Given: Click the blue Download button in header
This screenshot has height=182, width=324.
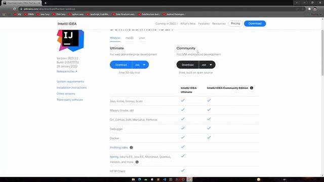Looking at the screenshot, I should click(255, 24).
